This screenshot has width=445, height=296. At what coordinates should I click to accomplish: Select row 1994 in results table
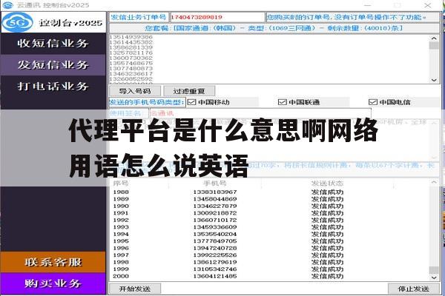click(x=269, y=235)
